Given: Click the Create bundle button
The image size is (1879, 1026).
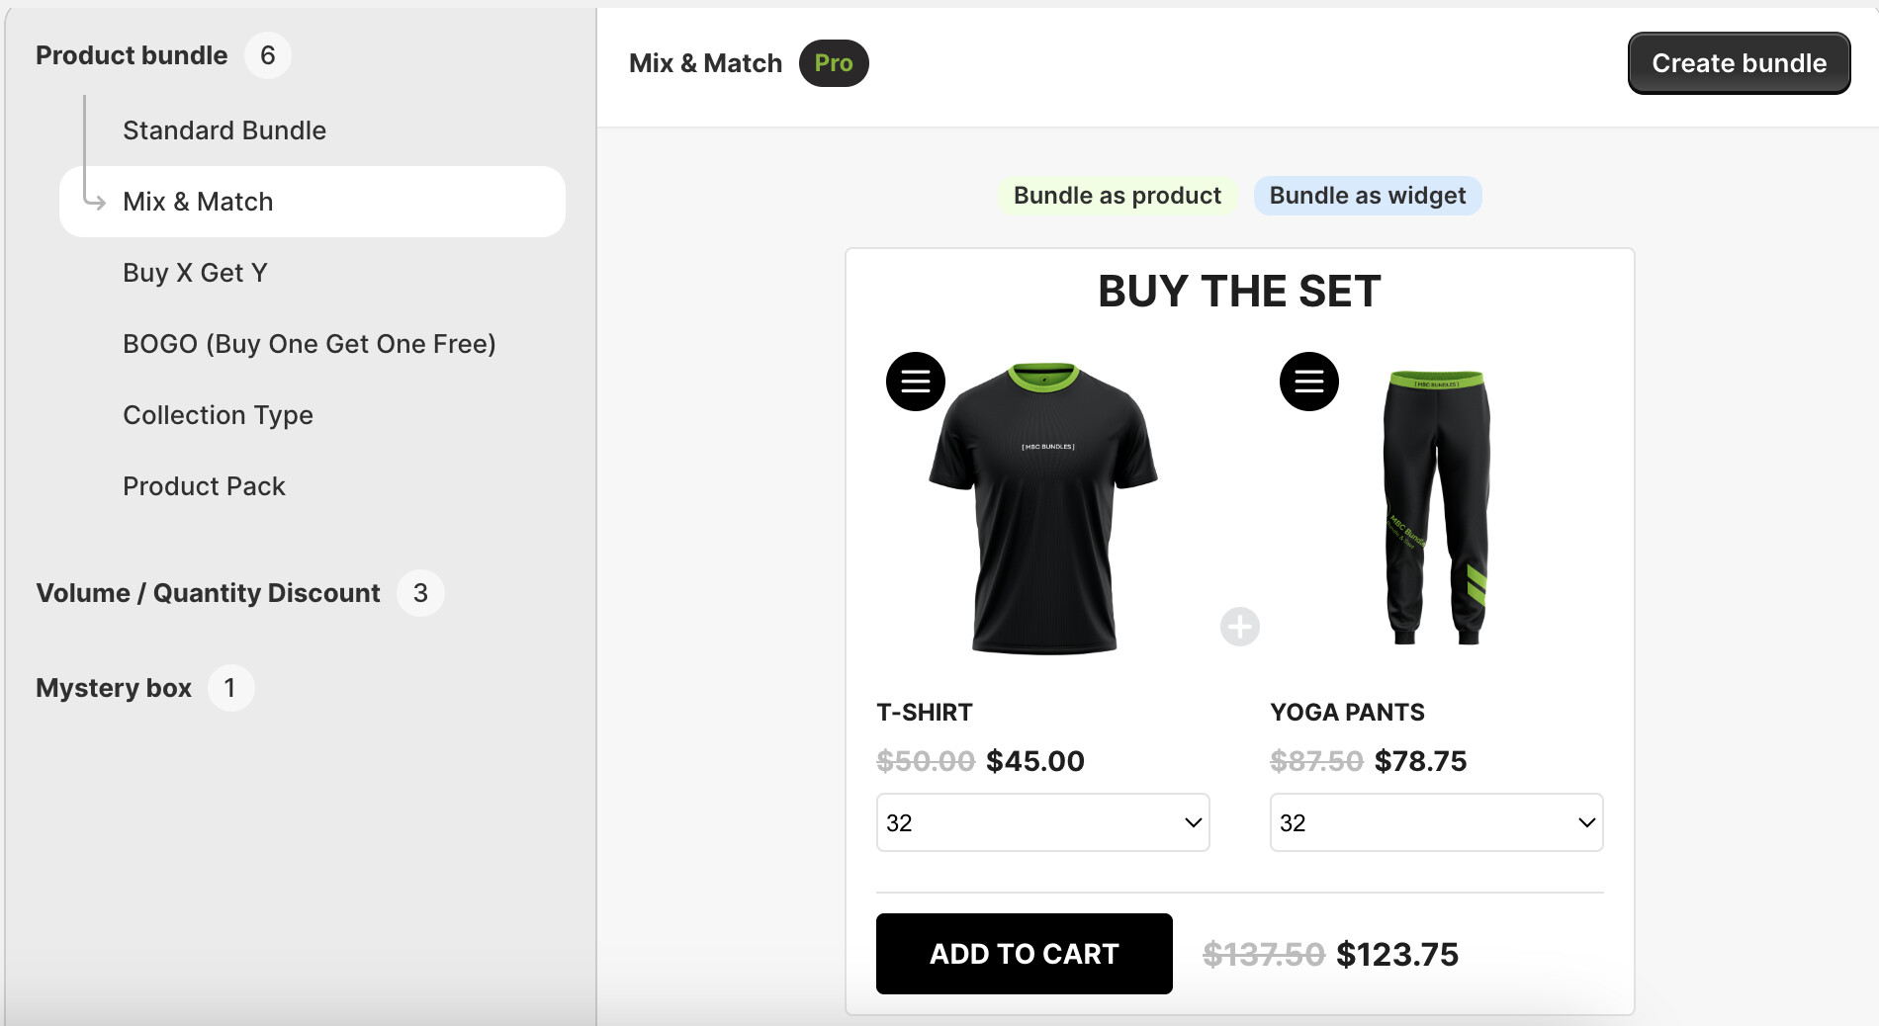Looking at the screenshot, I should [1738, 63].
